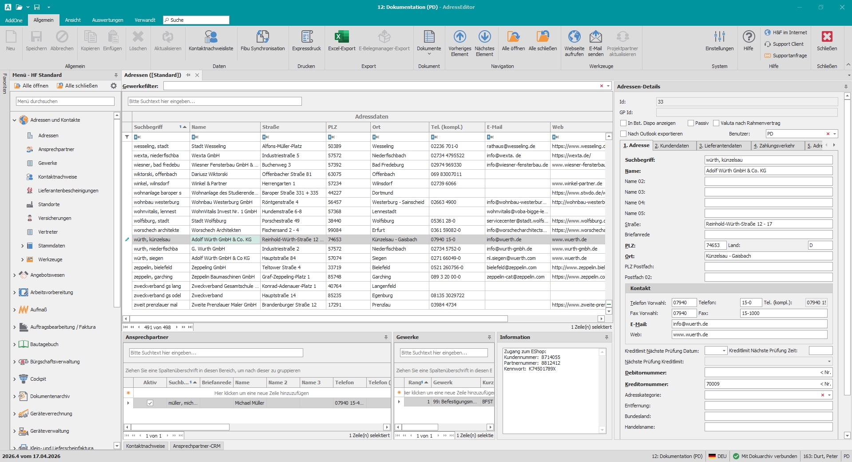Uncheck Aktiv for müller, mich... row
Screen dimensions: 852x462
pos(150,403)
